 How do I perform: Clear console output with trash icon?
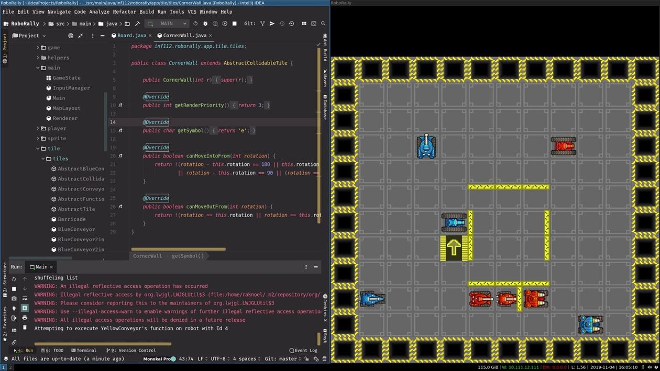click(25, 328)
